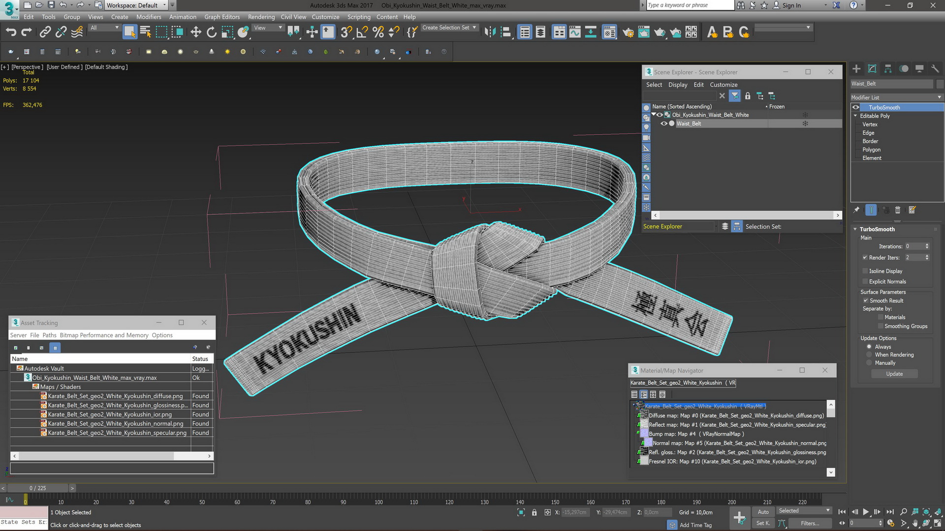Open the Curve Editor

point(575,32)
